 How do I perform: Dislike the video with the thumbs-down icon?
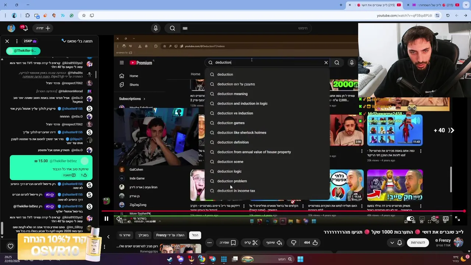pyautogui.click(x=294, y=243)
